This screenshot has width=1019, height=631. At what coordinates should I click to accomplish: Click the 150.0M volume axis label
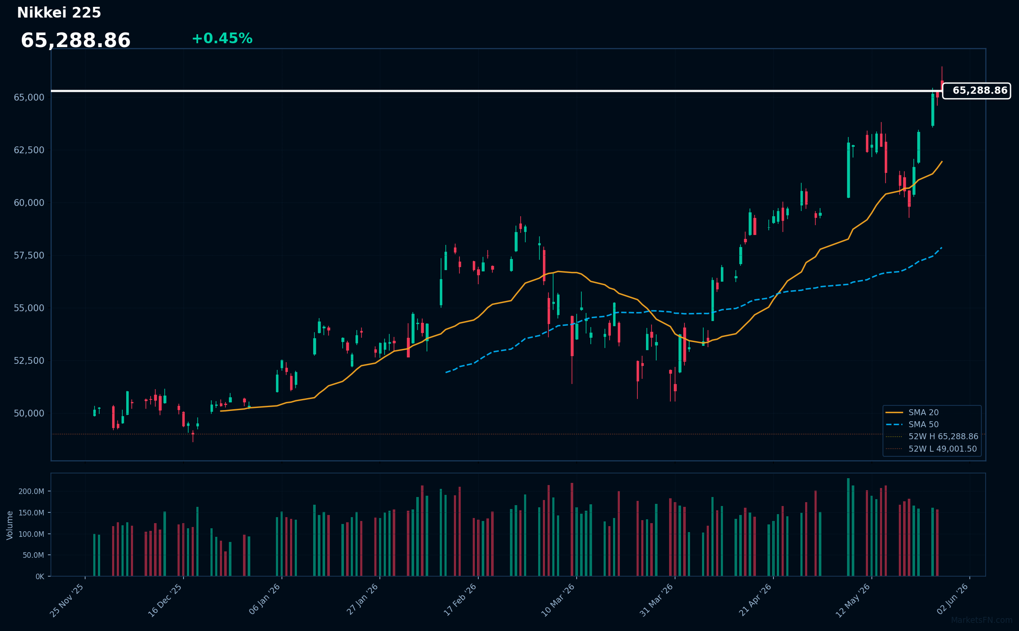coord(31,513)
